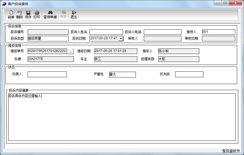Focus the 负责人 input field
This screenshot has height=155, width=244.
click(47, 74)
